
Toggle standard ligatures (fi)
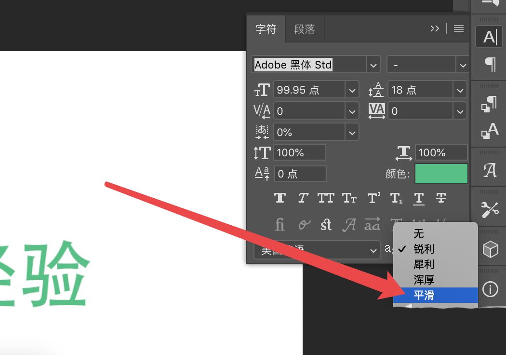pyautogui.click(x=280, y=224)
